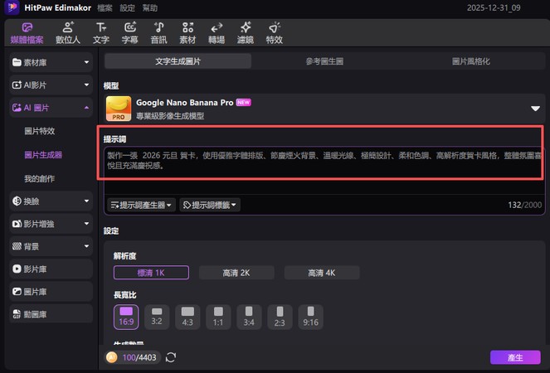Switch to the 文字生成圖片 tab

coord(178,61)
